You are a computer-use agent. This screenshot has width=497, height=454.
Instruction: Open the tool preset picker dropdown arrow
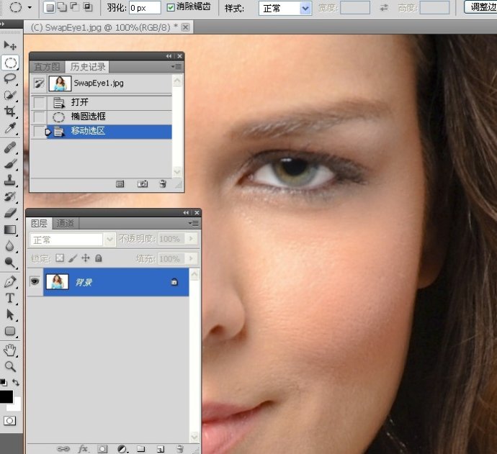click(x=30, y=7)
